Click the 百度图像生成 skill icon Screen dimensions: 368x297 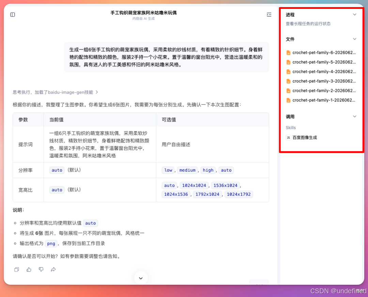(289, 138)
